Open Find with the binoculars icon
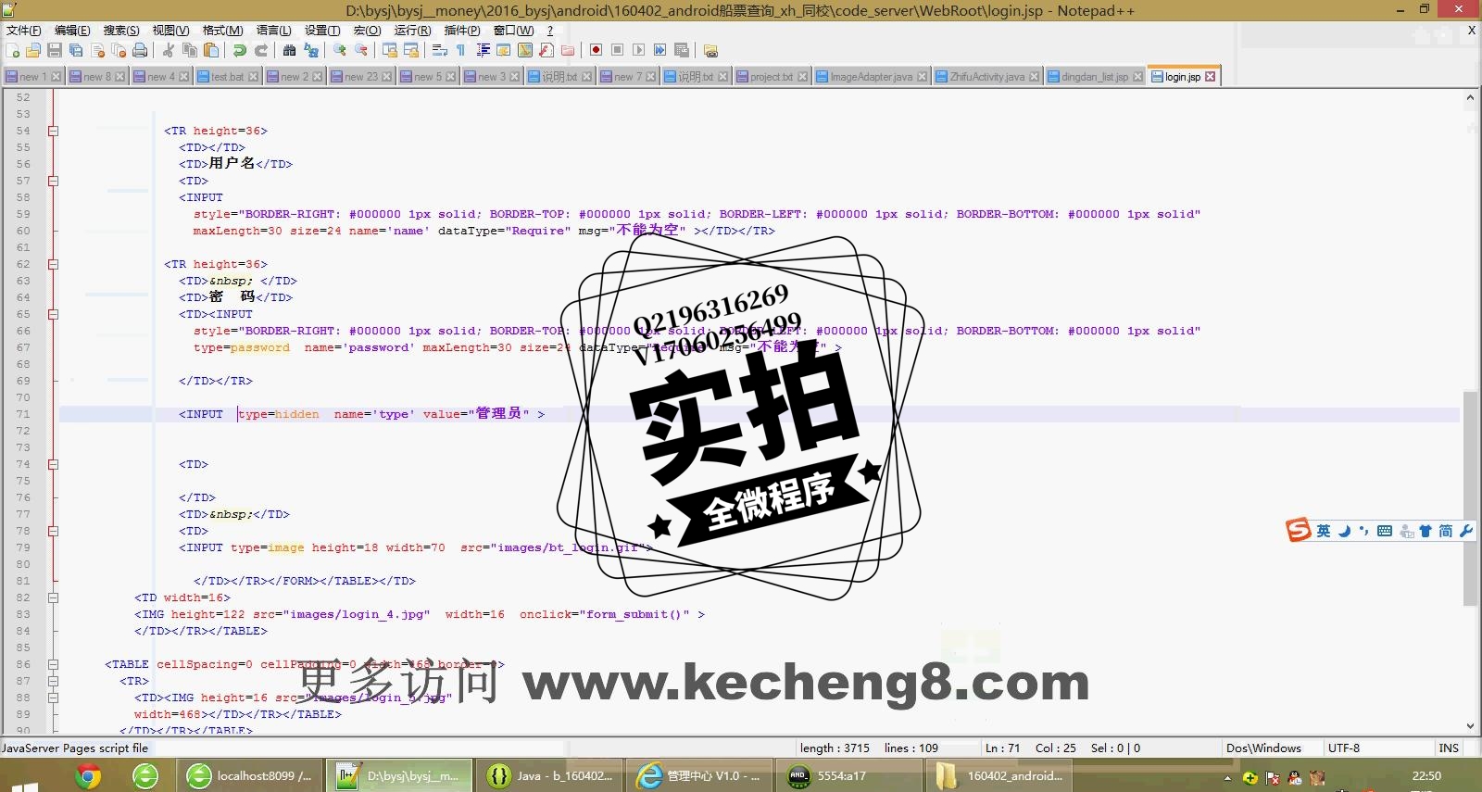 (290, 50)
